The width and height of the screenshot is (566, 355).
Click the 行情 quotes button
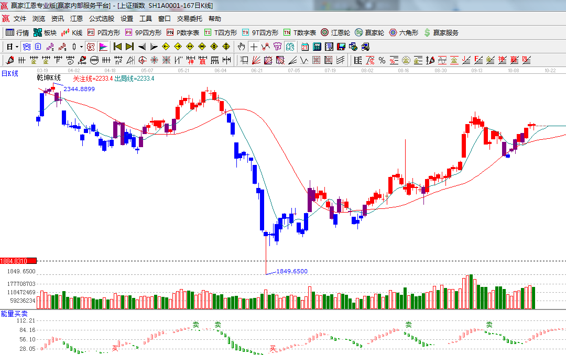[x=17, y=32]
